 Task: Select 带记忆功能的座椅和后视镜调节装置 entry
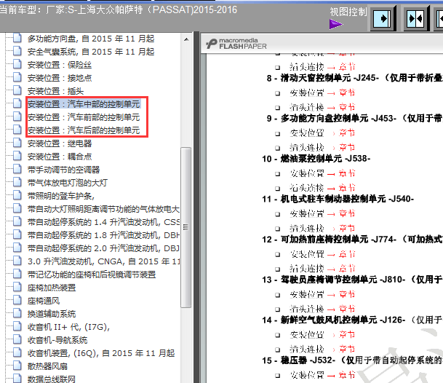(x=92, y=275)
